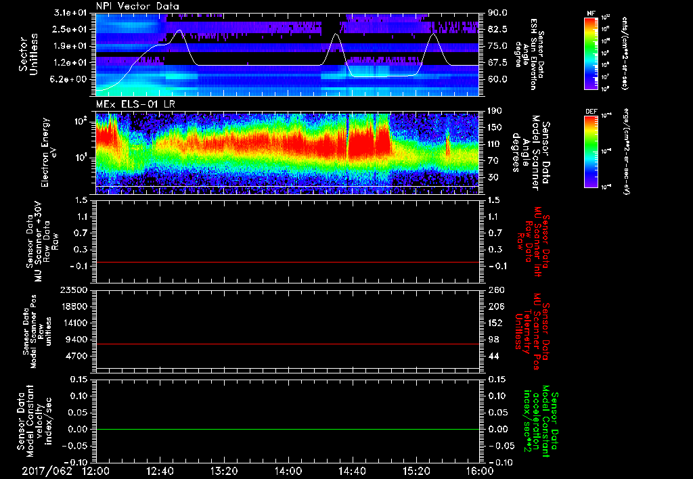
Task: Click the 15:20 time axis label
Action: [x=416, y=471]
